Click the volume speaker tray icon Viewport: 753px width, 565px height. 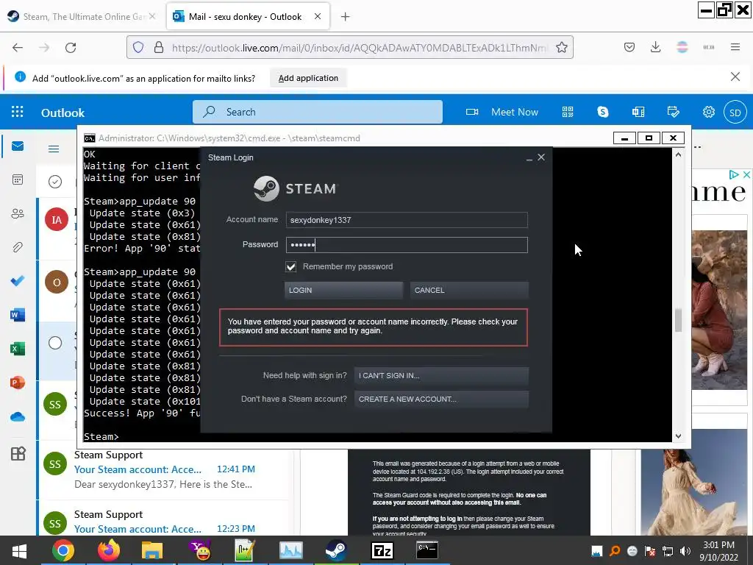point(685,551)
